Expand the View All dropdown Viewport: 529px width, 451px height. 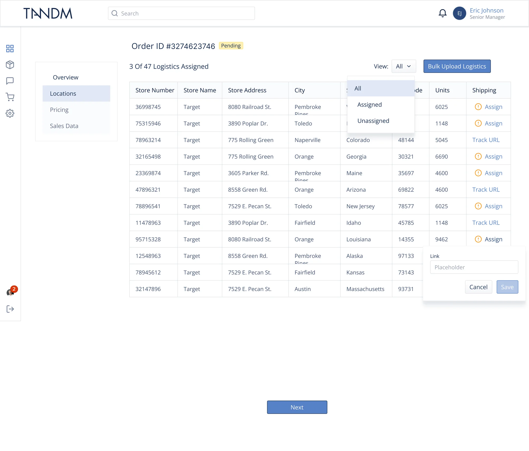(404, 66)
